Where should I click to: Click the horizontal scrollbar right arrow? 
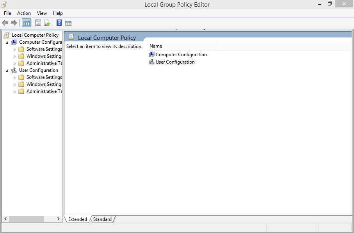click(59, 219)
